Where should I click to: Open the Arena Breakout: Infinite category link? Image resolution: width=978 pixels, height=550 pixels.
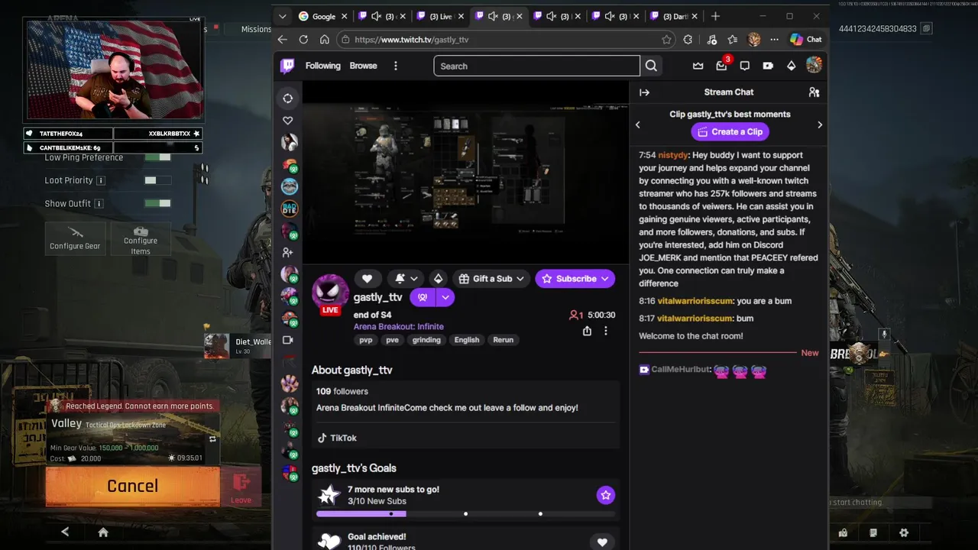tap(398, 326)
